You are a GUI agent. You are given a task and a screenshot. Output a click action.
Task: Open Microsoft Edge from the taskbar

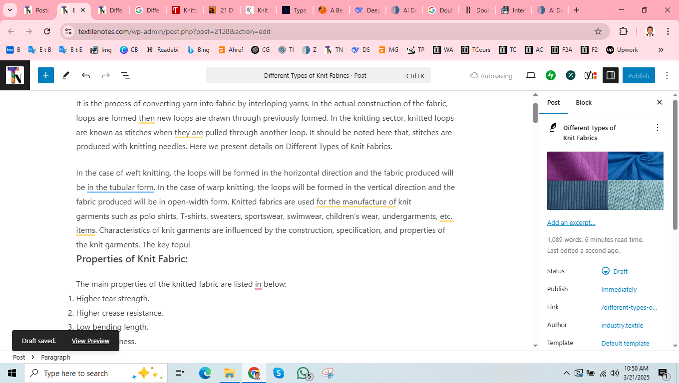point(205,373)
